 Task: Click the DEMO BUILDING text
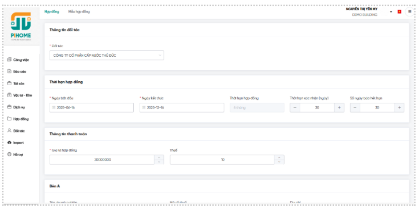365,15
